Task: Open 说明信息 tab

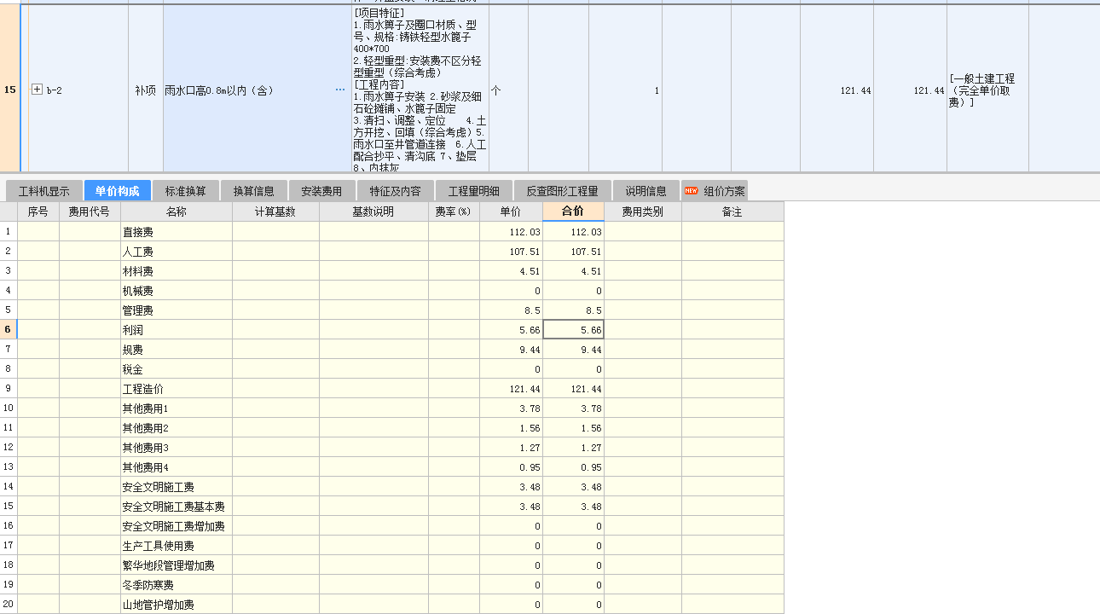Action: pyautogui.click(x=646, y=191)
